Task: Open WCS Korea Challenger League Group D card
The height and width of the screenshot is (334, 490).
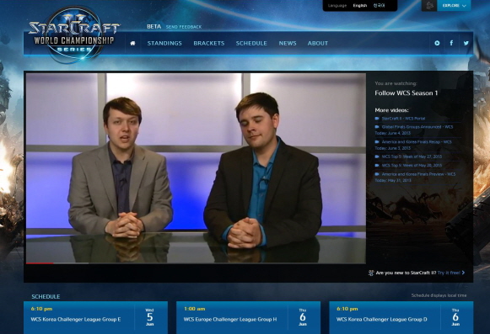Action: coord(401,317)
